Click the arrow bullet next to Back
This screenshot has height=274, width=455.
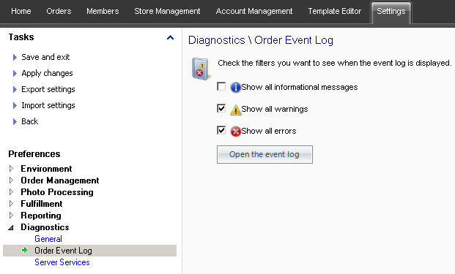point(15,121)
